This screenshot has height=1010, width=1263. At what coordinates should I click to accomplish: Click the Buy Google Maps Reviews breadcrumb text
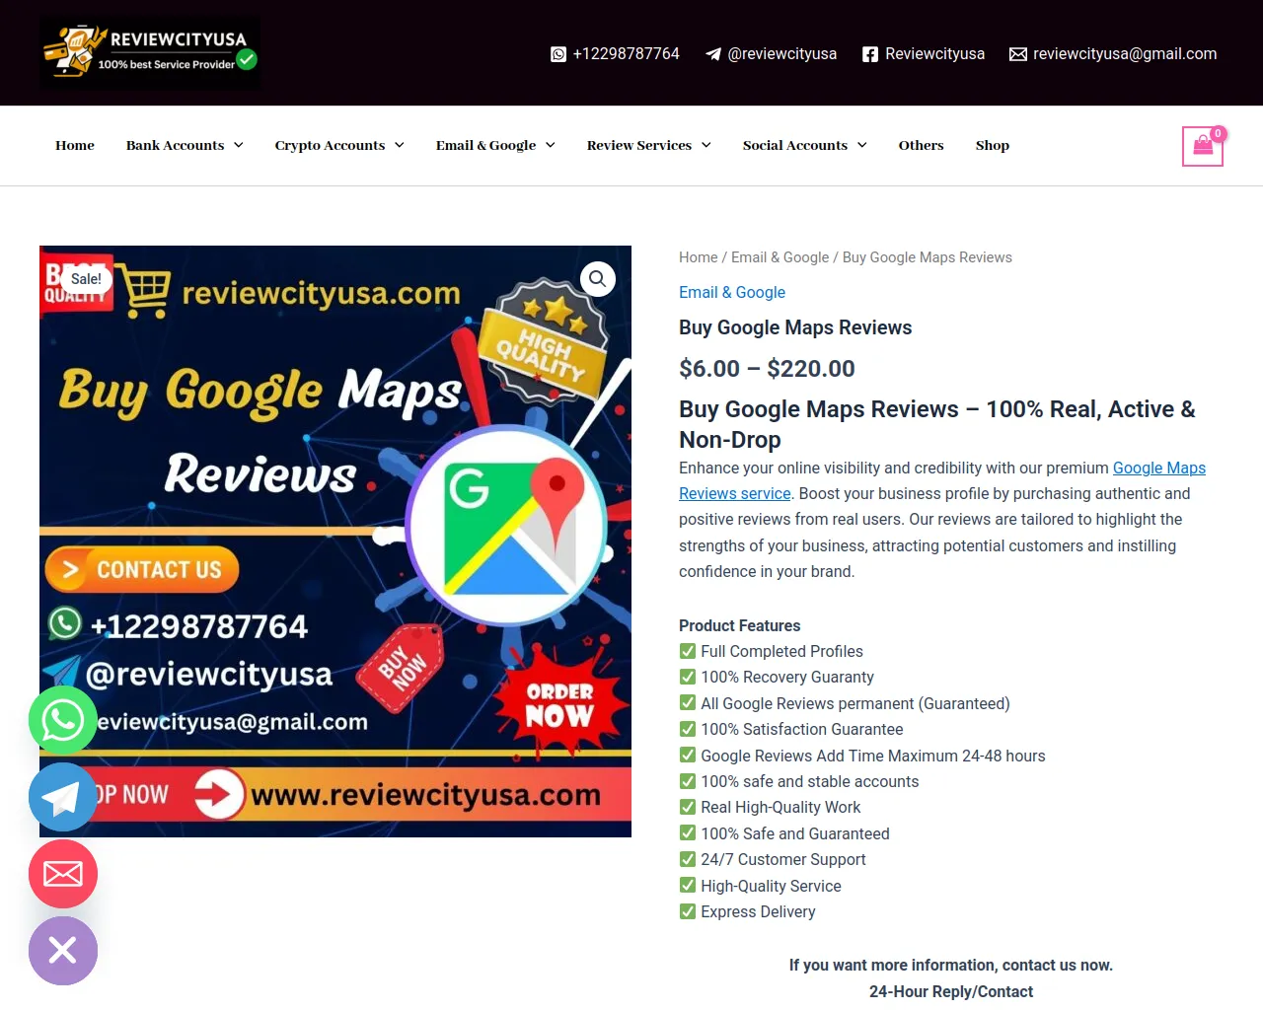(928, 257)
